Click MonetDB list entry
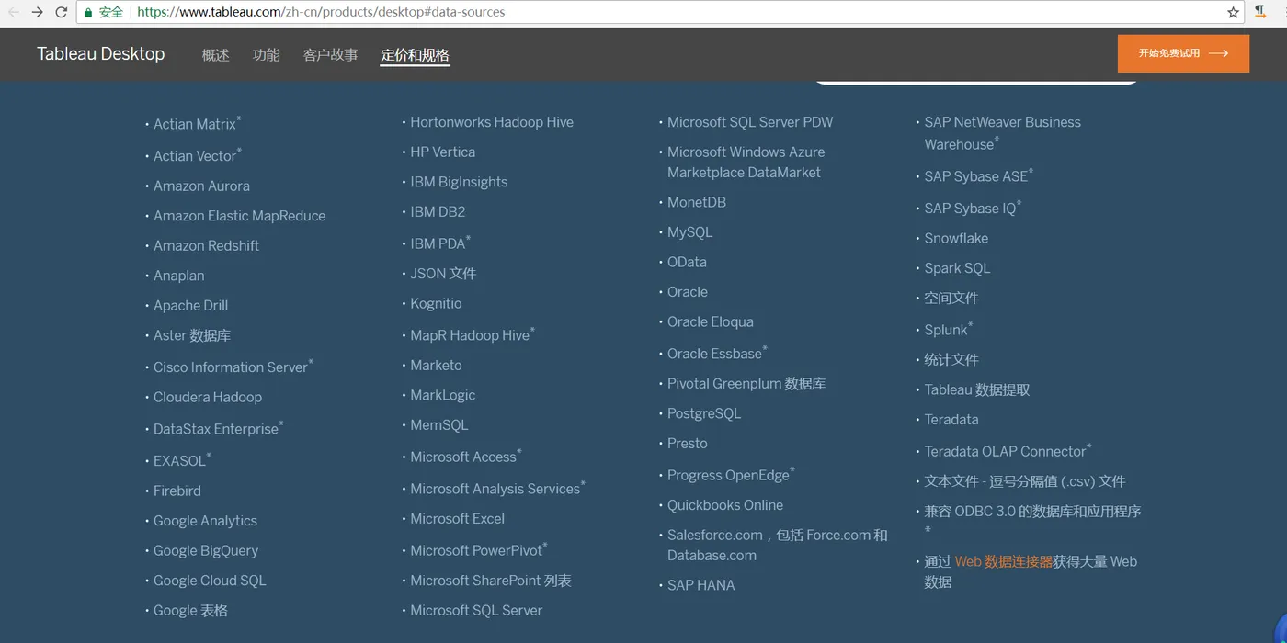 (697, 202)
